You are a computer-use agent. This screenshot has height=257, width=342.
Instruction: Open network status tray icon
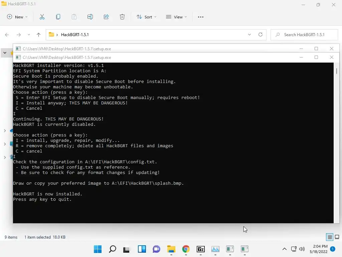294,249
